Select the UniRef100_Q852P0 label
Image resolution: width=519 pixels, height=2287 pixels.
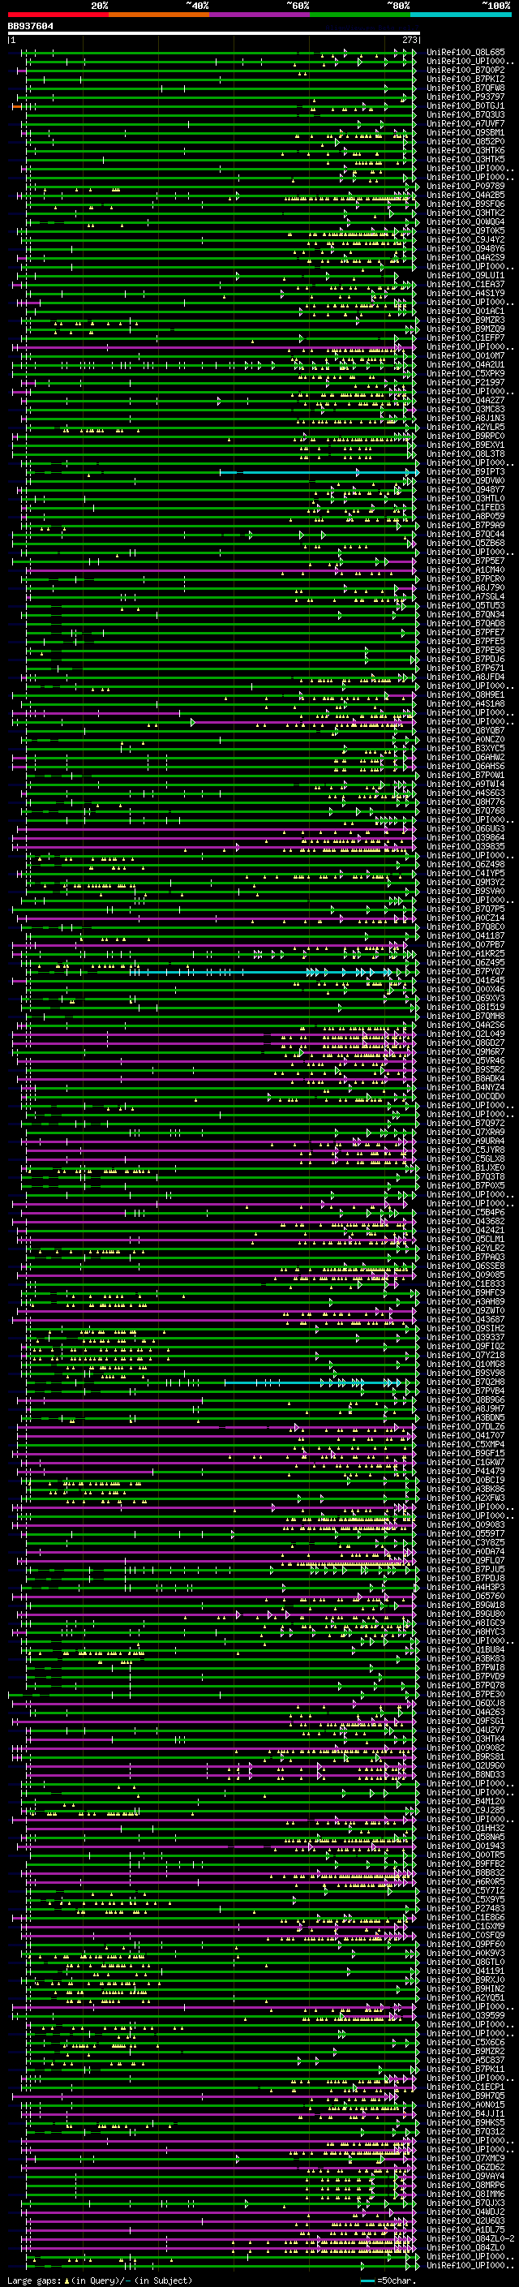pos(465,141)
